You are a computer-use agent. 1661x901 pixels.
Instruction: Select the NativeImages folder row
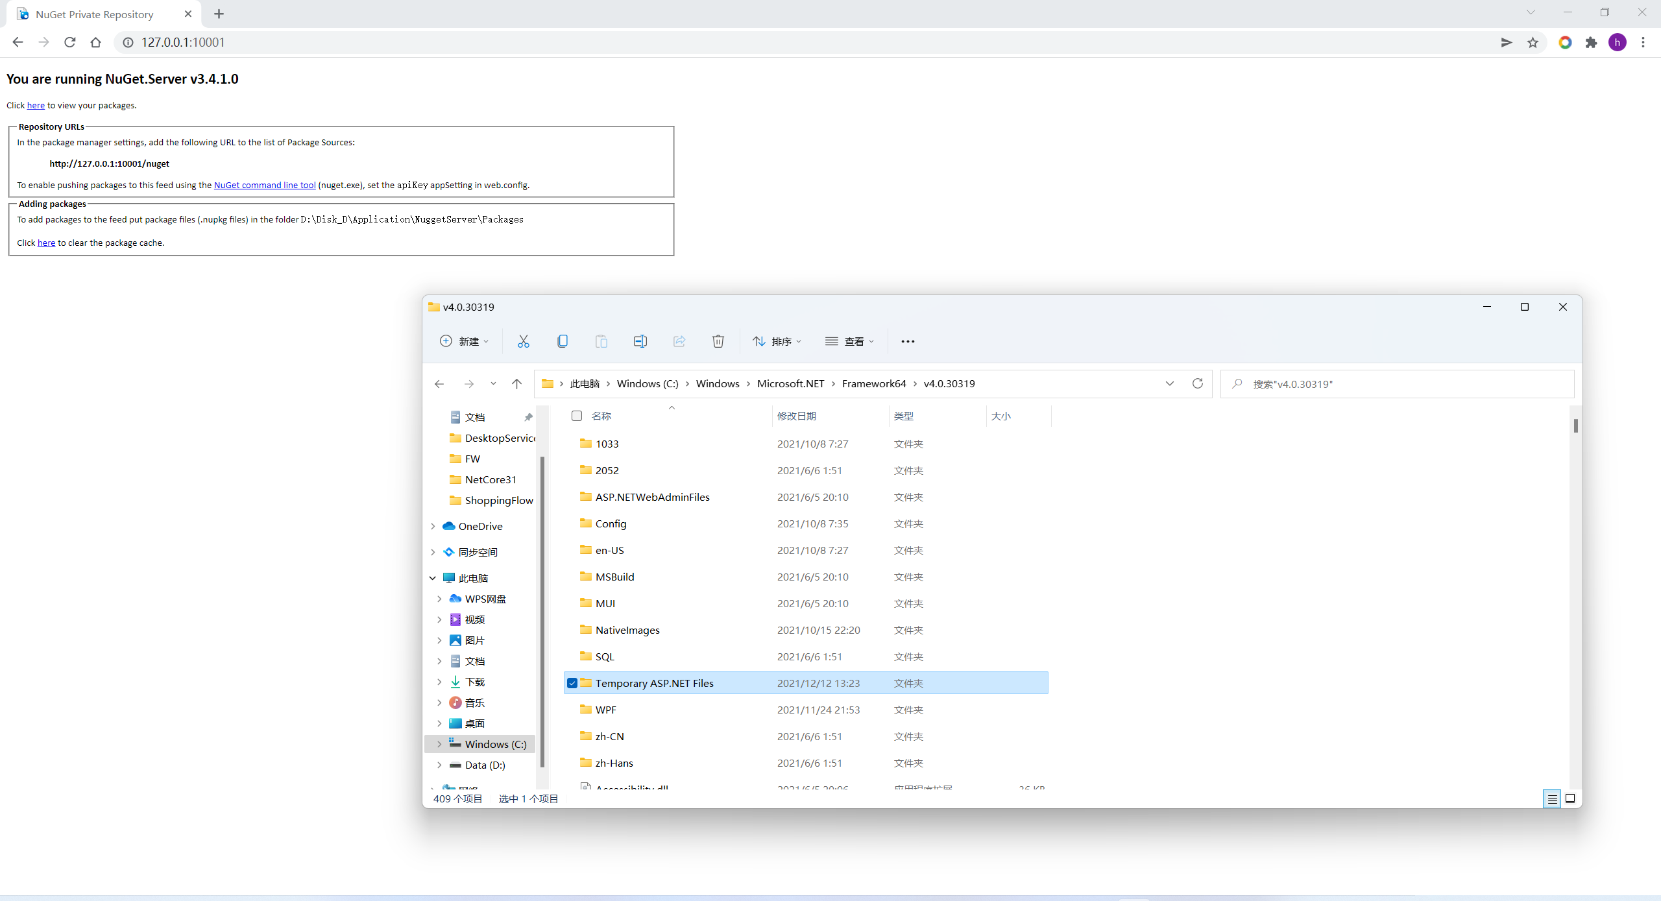(x=806, y=630)
